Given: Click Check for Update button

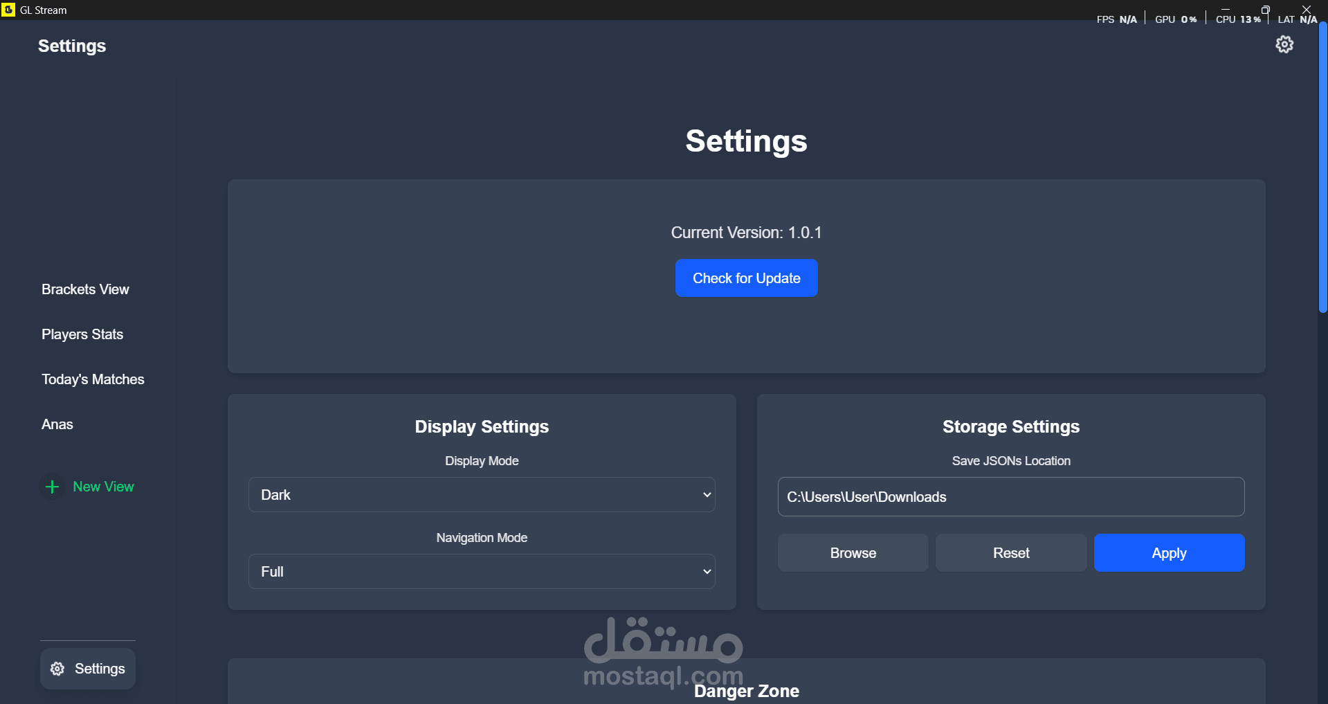Looking at the screenshot, I should point(747,278).
